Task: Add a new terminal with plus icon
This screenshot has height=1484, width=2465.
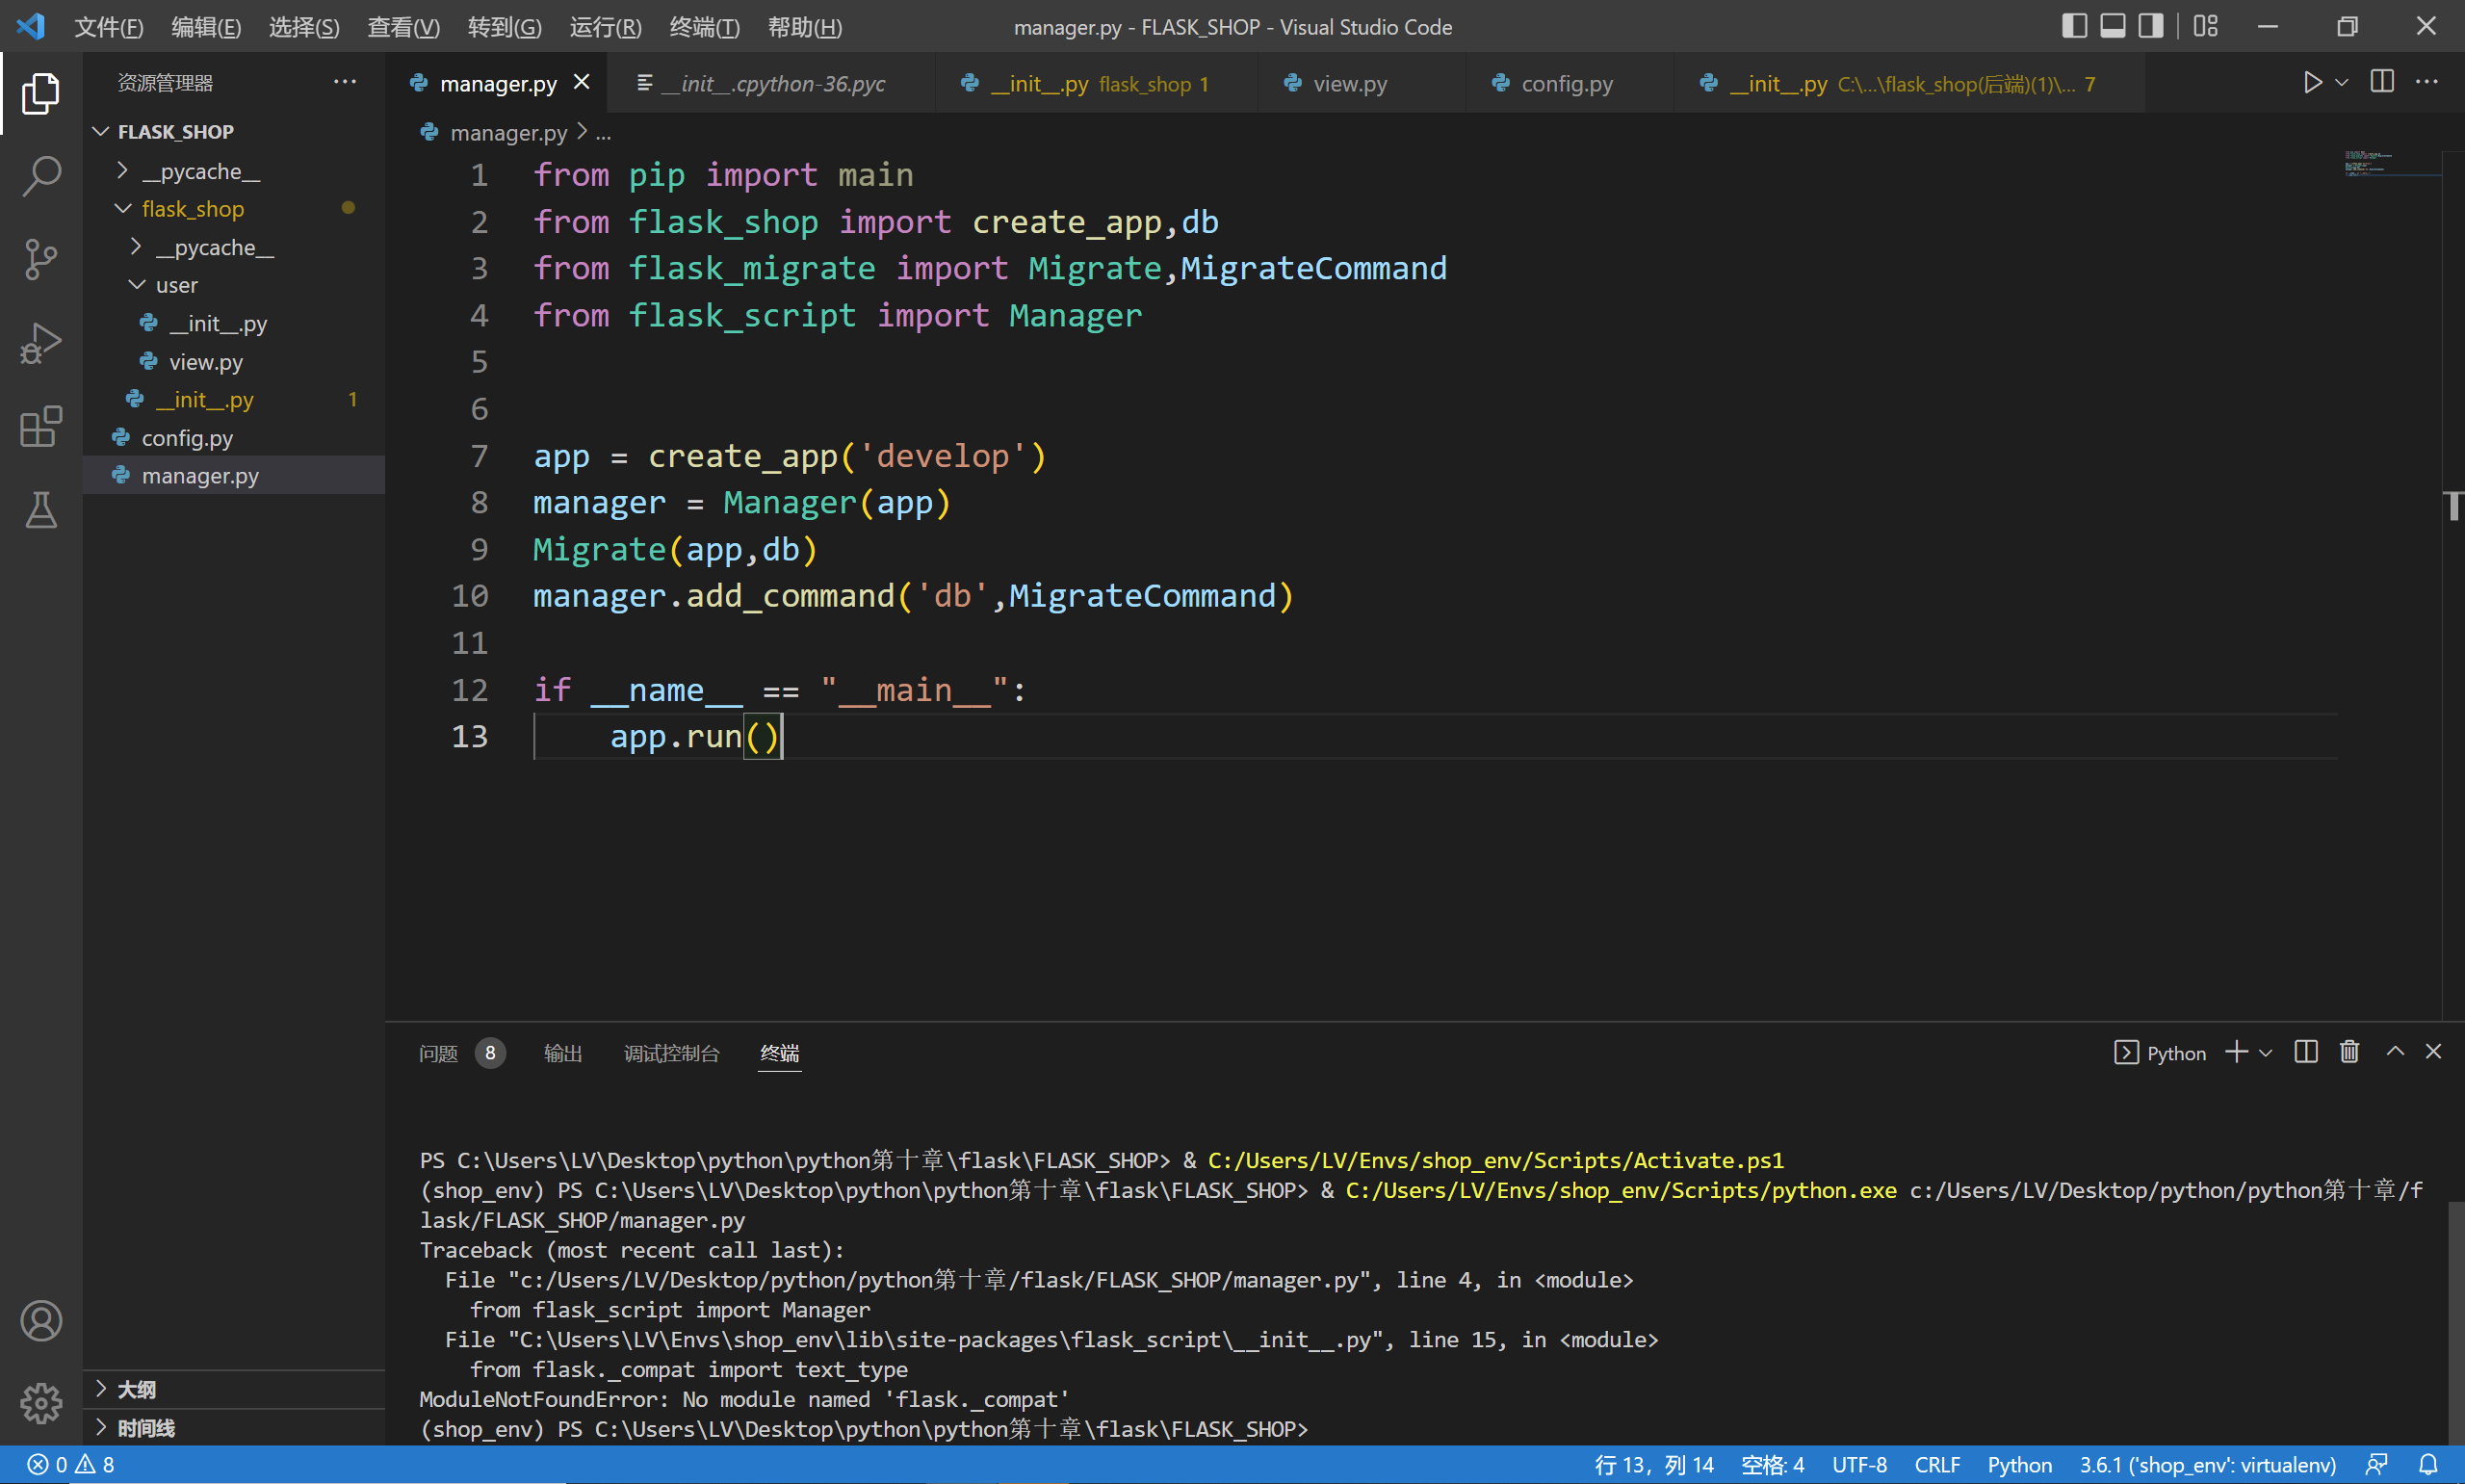Action: (x=2236, y=1052)
